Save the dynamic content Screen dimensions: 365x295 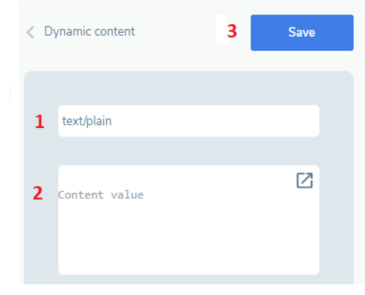[302, 33]
